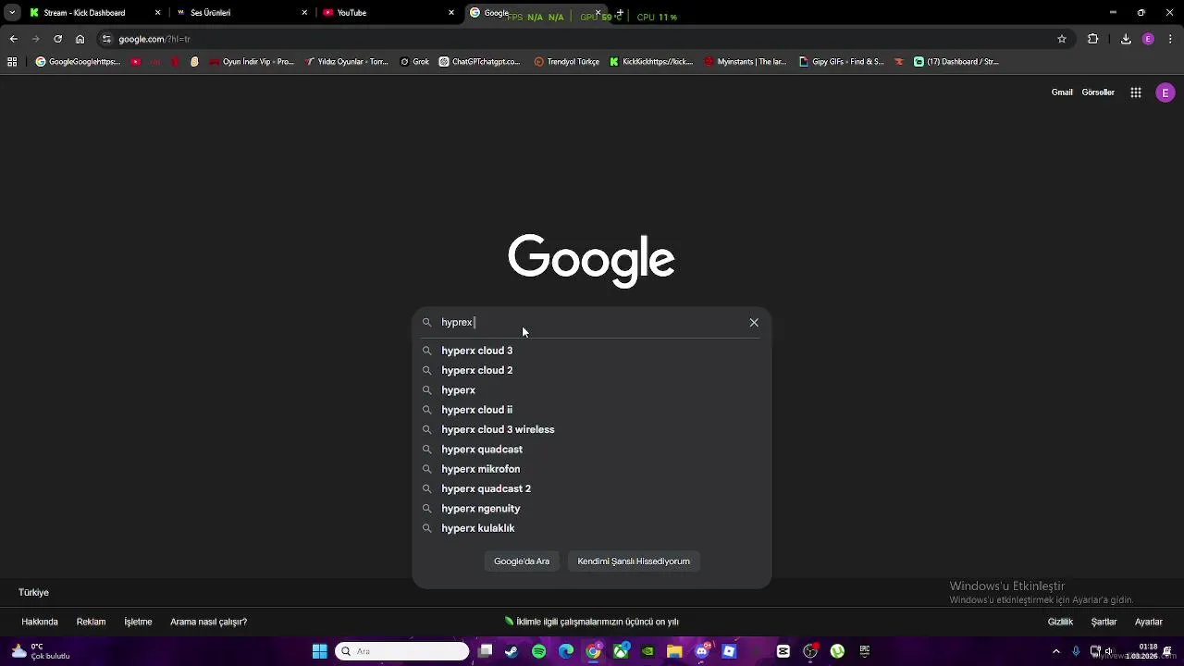Click the taskbar "Ara" search box
The image size is (1184, 666).
[402, 651]
